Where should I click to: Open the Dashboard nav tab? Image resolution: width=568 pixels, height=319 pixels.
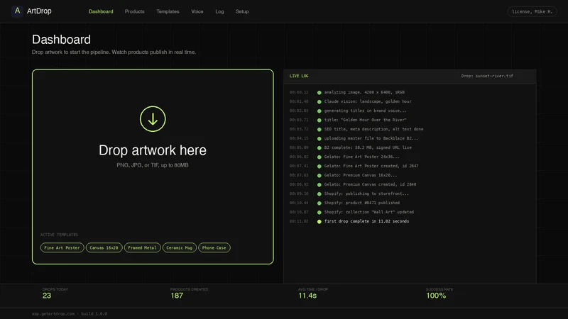point(101,11)
